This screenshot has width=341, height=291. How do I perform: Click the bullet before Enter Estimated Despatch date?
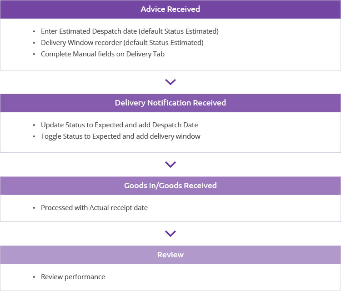(x=34, y=32)
